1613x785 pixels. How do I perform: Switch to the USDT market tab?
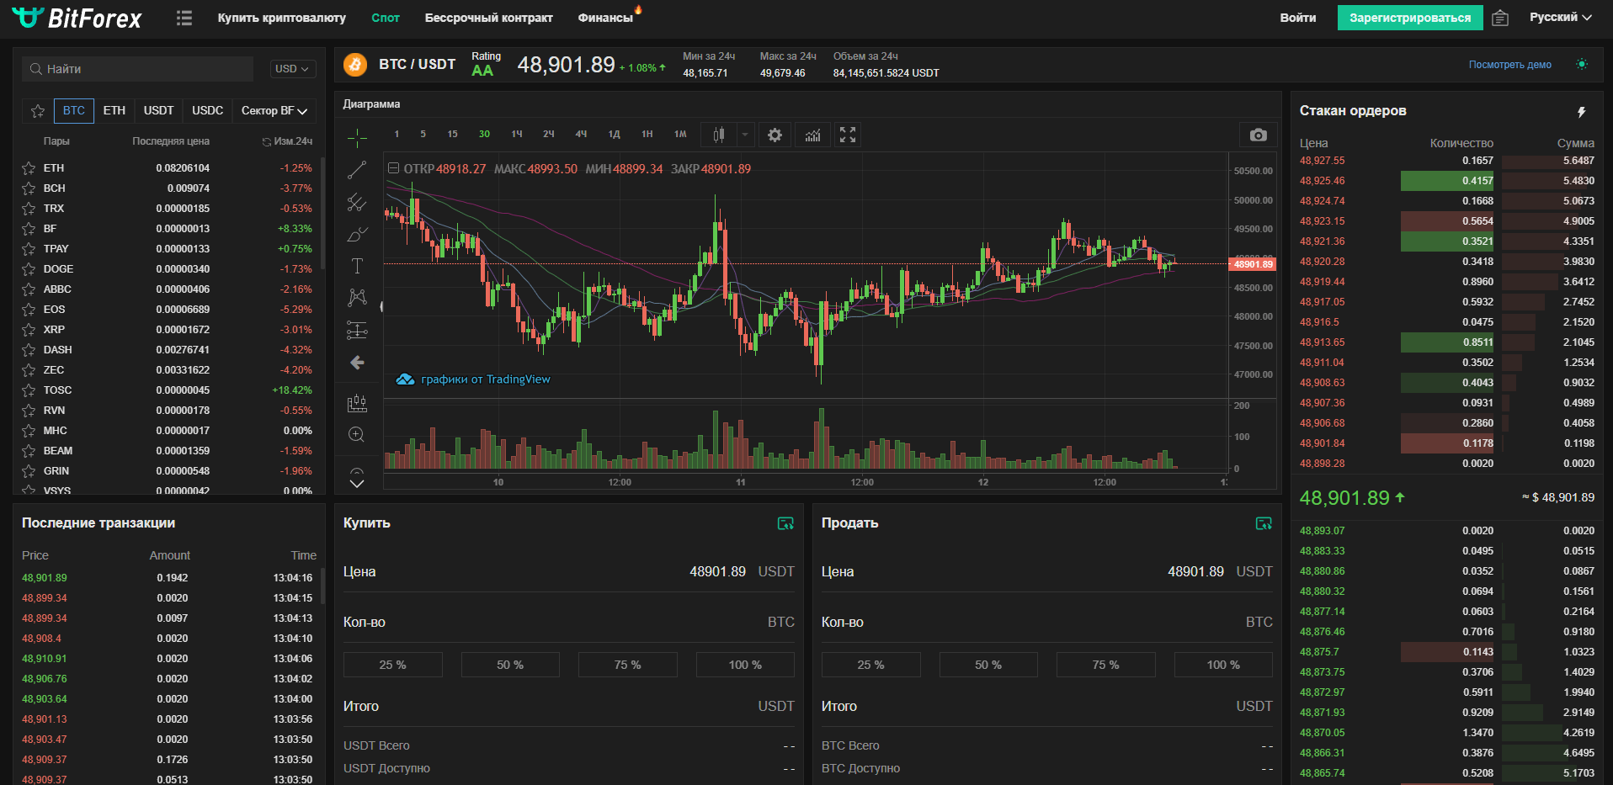point(158,111)
